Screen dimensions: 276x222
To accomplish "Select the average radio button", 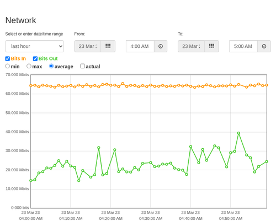I will click(51, 66).
